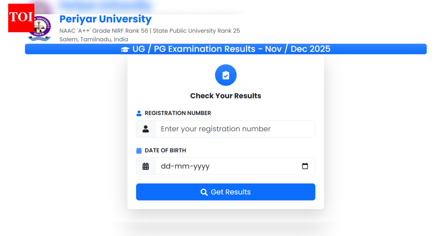
Task: Click the dd-mm-yyyy date input
Action: [x=225, y=166]
